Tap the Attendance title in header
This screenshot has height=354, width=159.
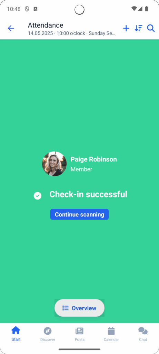(46, 25)
